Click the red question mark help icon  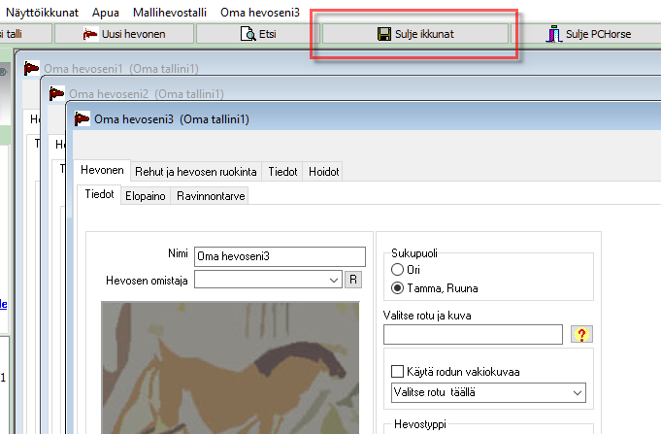point(583,335)
